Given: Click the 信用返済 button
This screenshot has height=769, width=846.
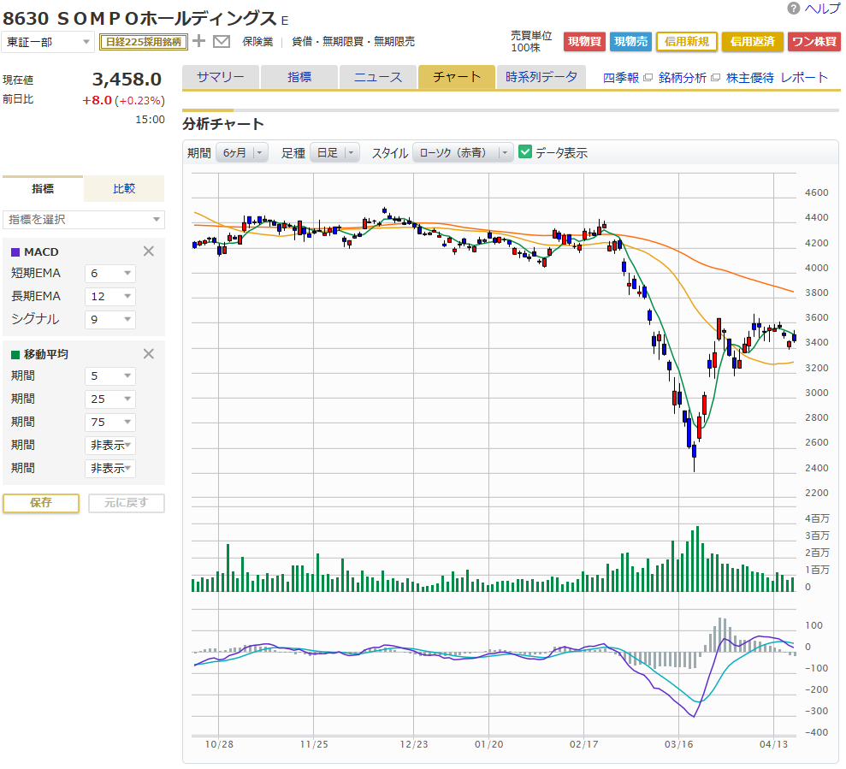Looking at the screenshot, I should [x=752, y=42].
